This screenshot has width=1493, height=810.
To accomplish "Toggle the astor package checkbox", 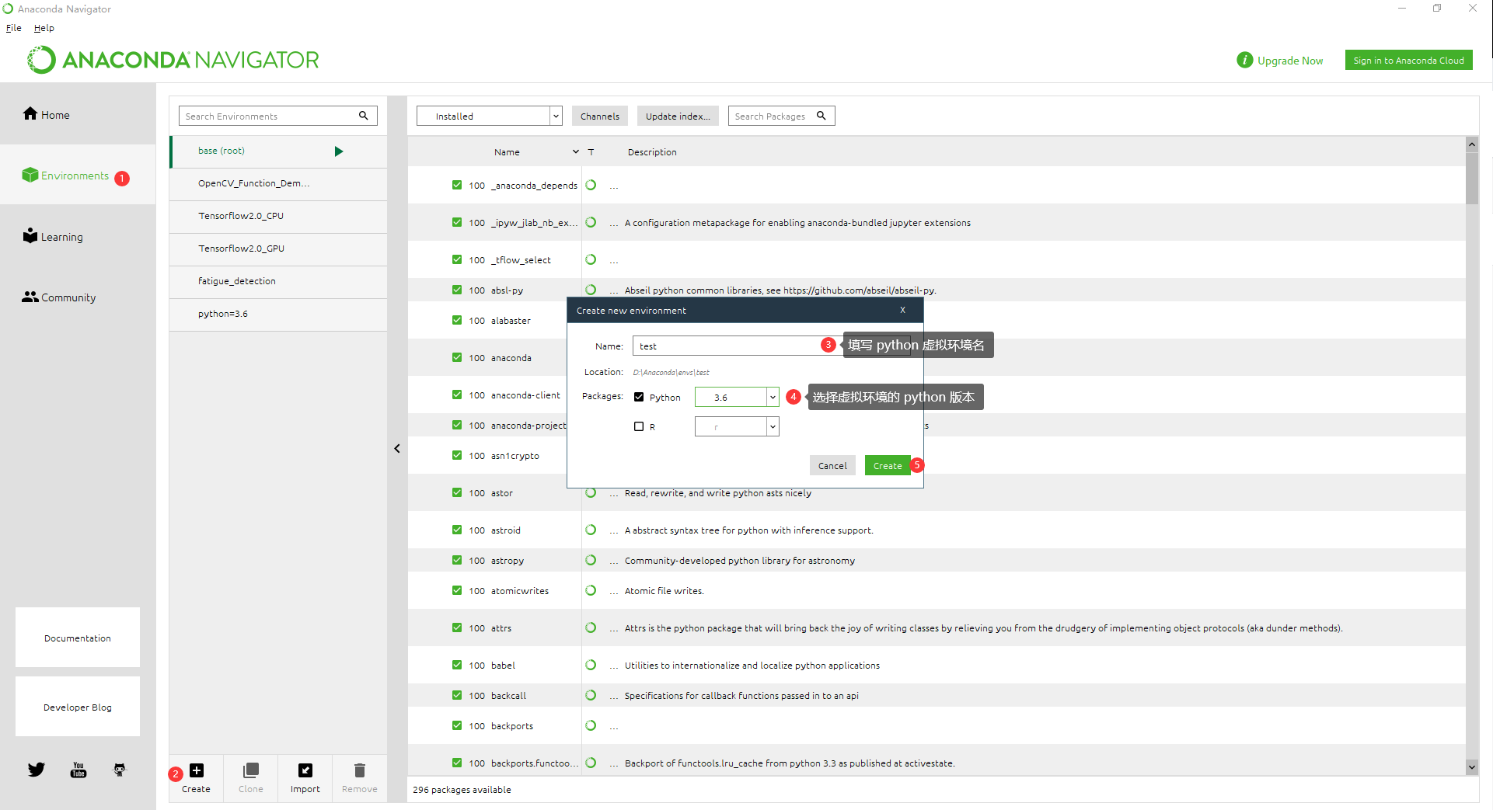I will pos(457,492).
